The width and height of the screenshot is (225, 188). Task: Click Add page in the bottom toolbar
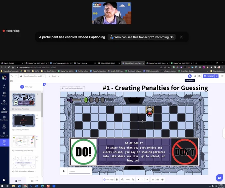coord(109,179)
